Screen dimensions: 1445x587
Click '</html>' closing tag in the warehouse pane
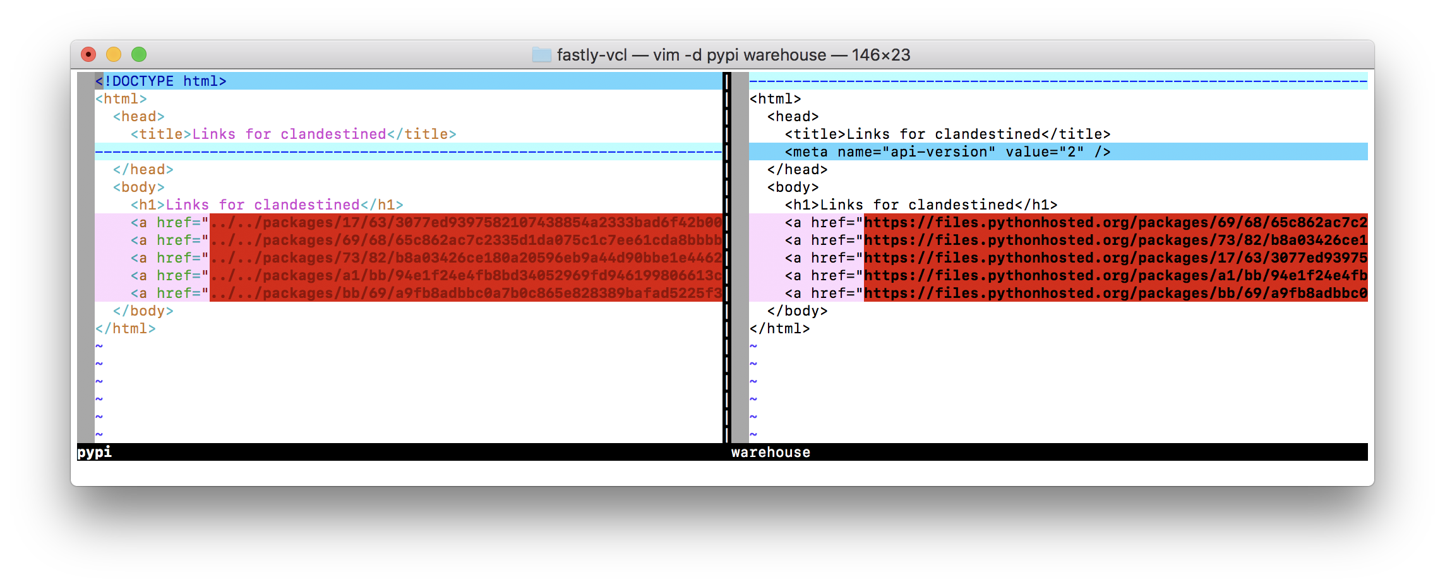[x=780, y=328]
